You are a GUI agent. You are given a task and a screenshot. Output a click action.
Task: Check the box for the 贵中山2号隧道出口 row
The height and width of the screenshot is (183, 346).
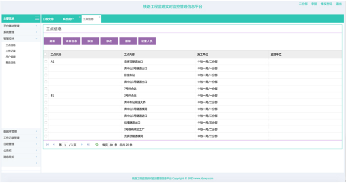pos(46,68)
